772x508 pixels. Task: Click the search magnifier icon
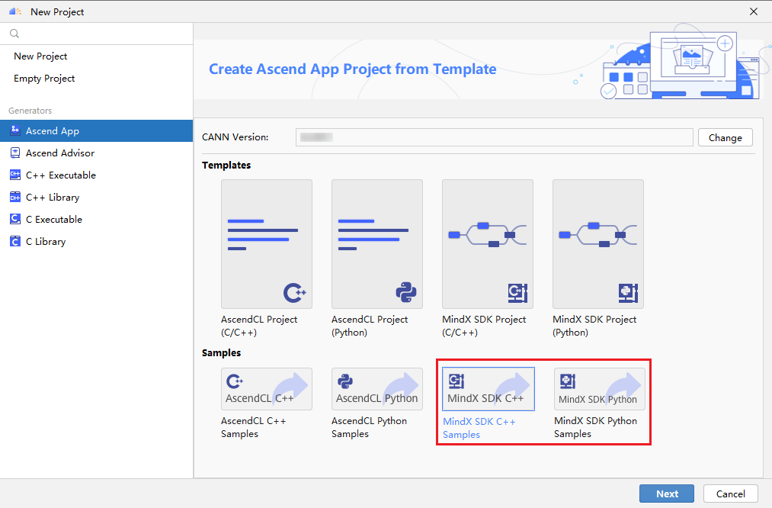14,34
